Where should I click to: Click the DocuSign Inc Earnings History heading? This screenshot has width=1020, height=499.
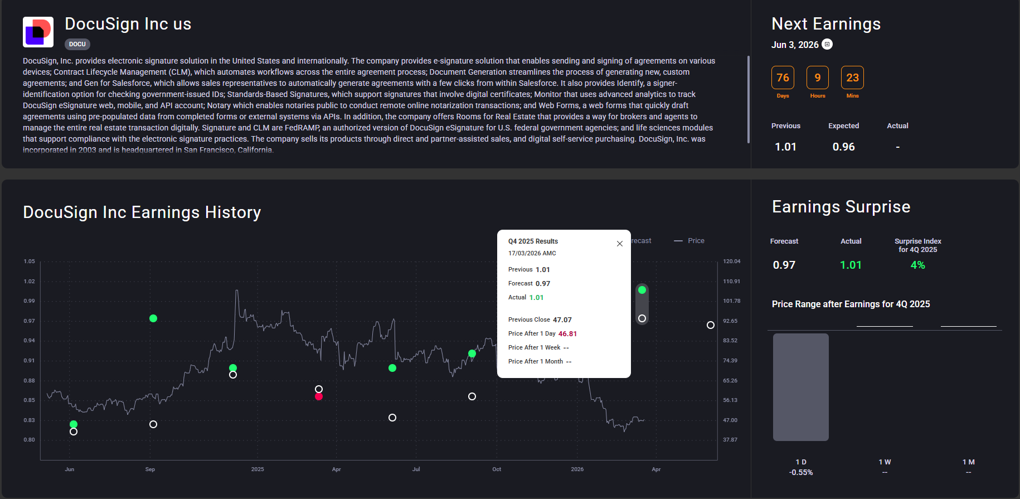coord(142,212)
